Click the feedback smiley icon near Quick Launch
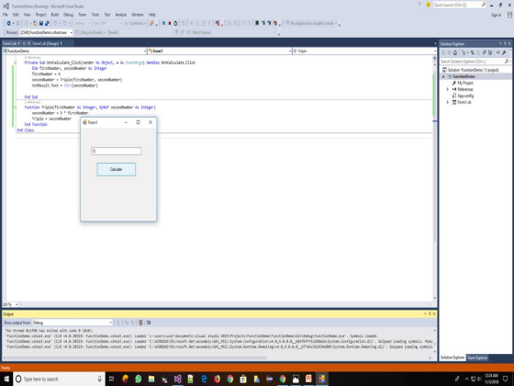Viewport: 514px width, 386px height. (428, 5)
